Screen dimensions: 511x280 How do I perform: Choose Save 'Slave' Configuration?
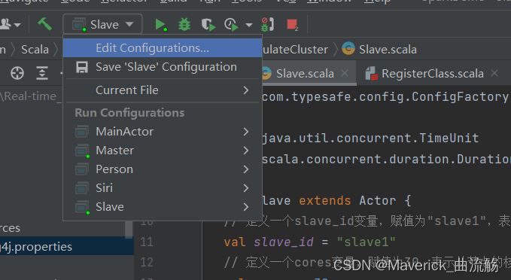point(163,67)
